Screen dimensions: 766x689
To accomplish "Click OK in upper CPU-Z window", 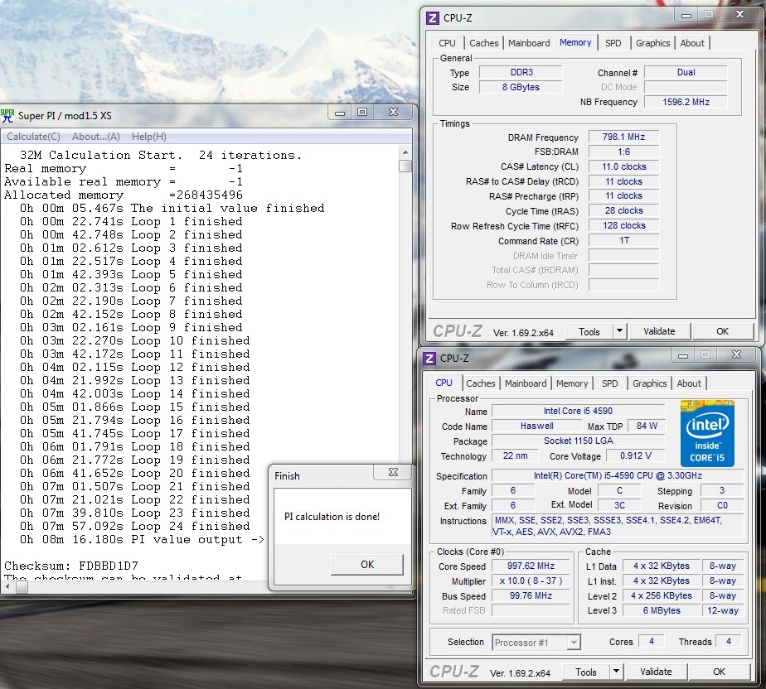I will tap(722, 331).
